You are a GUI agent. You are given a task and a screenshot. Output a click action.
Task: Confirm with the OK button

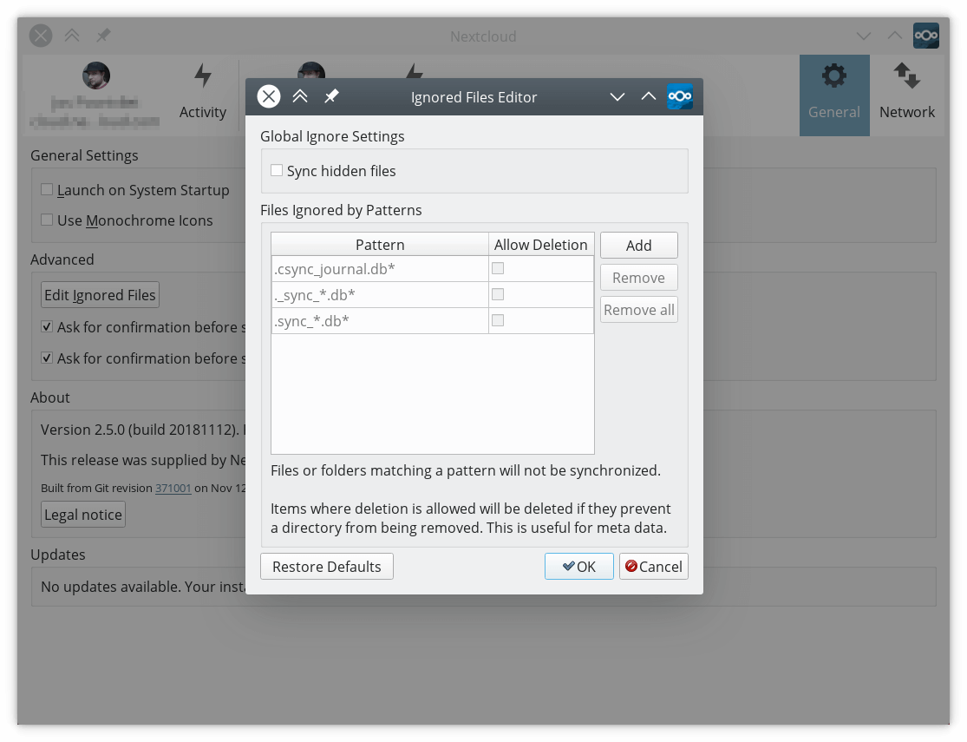pyautogui.click(x=578, y=567)
